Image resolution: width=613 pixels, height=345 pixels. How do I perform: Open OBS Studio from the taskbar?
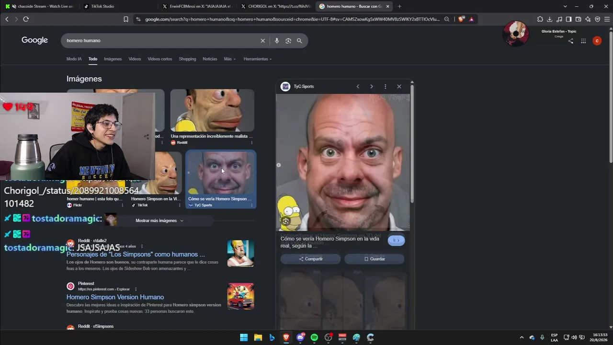(x=329, y=337)
